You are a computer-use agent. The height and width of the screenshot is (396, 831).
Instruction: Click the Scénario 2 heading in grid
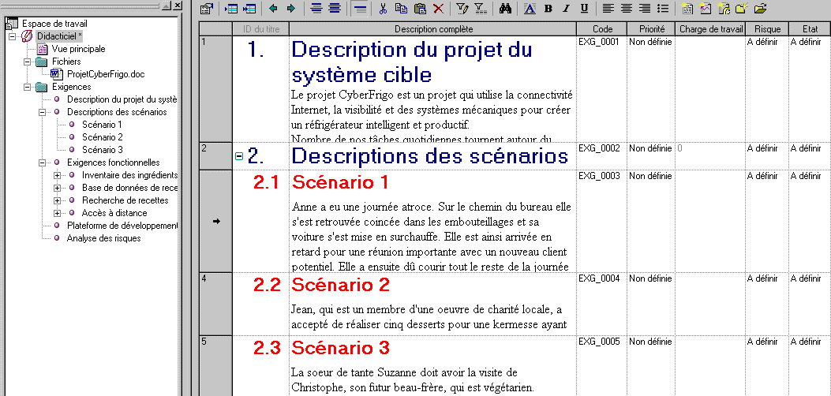(341, 285)
